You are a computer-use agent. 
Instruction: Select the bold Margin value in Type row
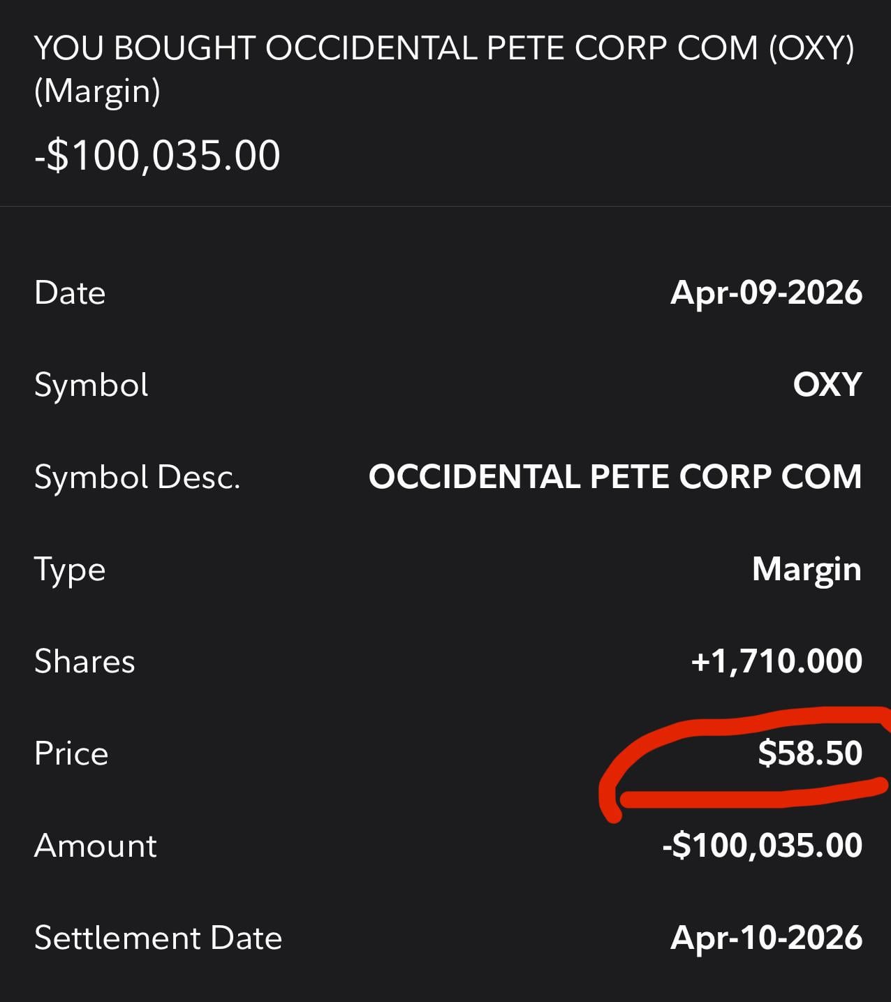pyautogui.click(x=807, y=570)
